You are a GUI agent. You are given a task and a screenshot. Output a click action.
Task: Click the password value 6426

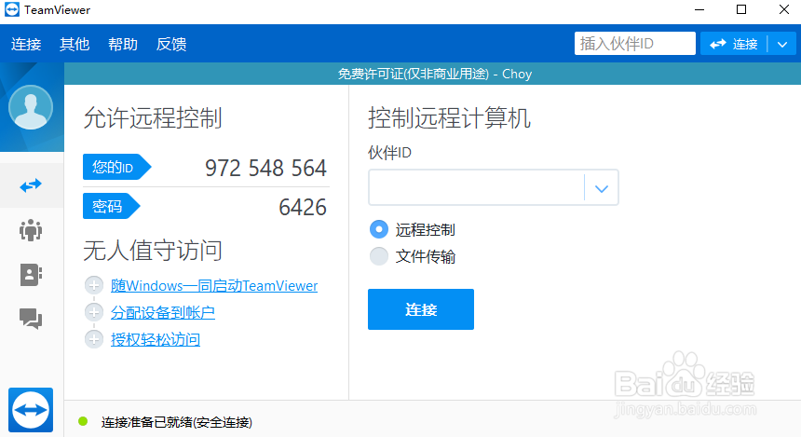click(x=303, y=207)
